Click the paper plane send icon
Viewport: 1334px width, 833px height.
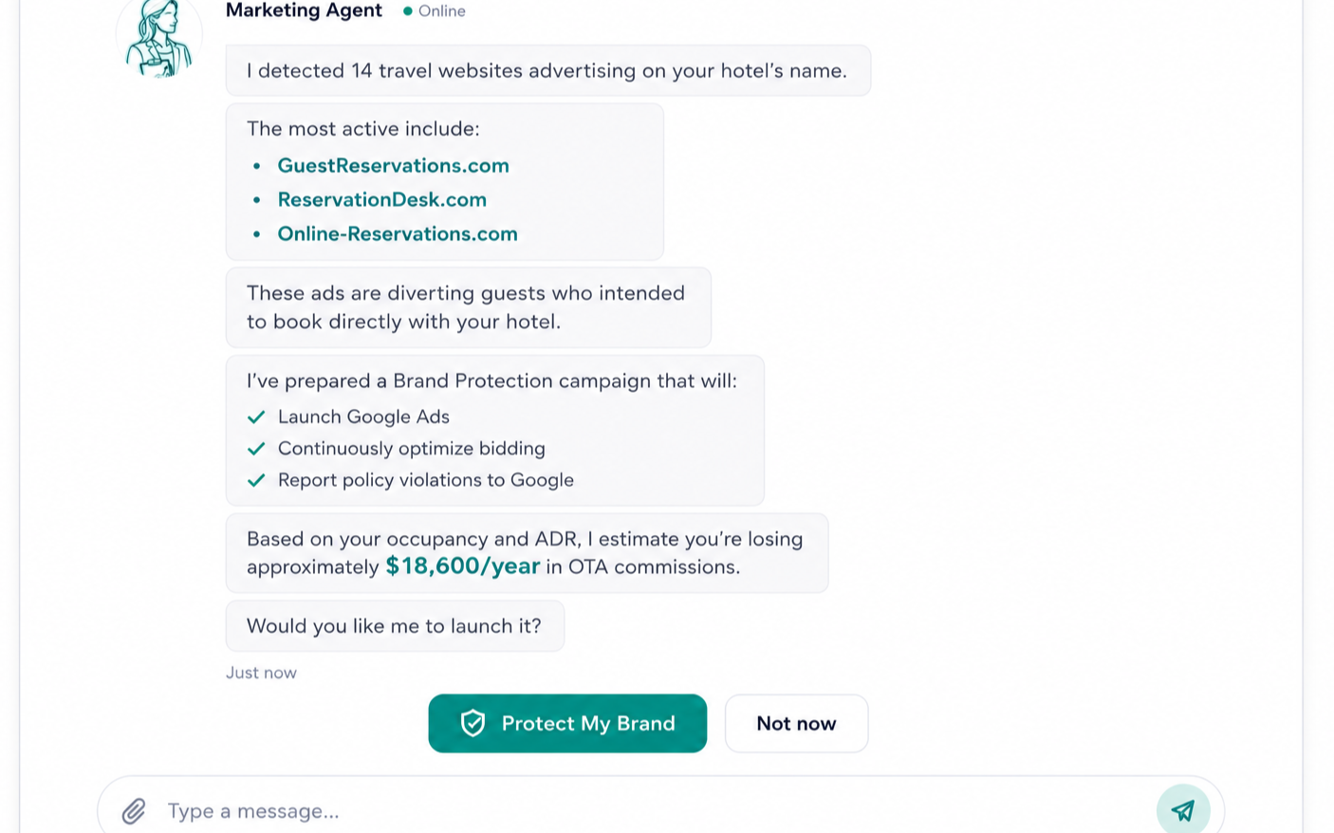[1183, 810]
